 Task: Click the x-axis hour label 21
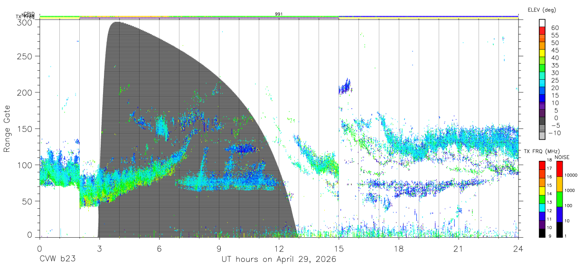[458, 249]
